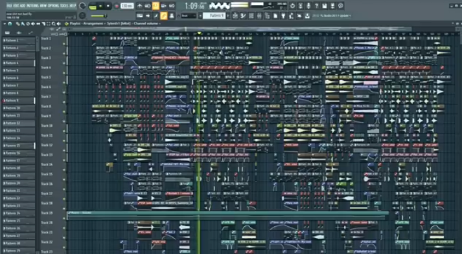
Task: Open the VIEW menu
Action: 43,6
